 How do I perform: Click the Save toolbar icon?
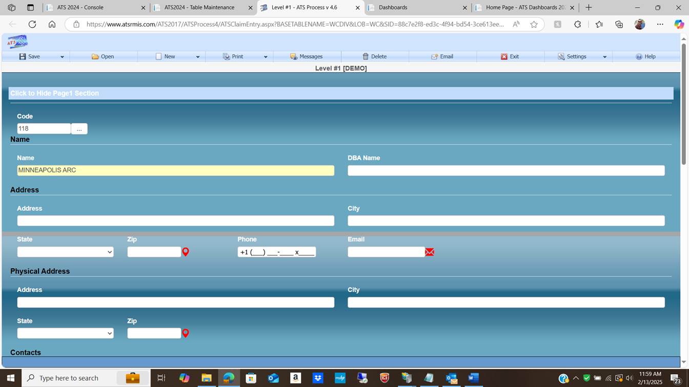click(x=23, y=57)
